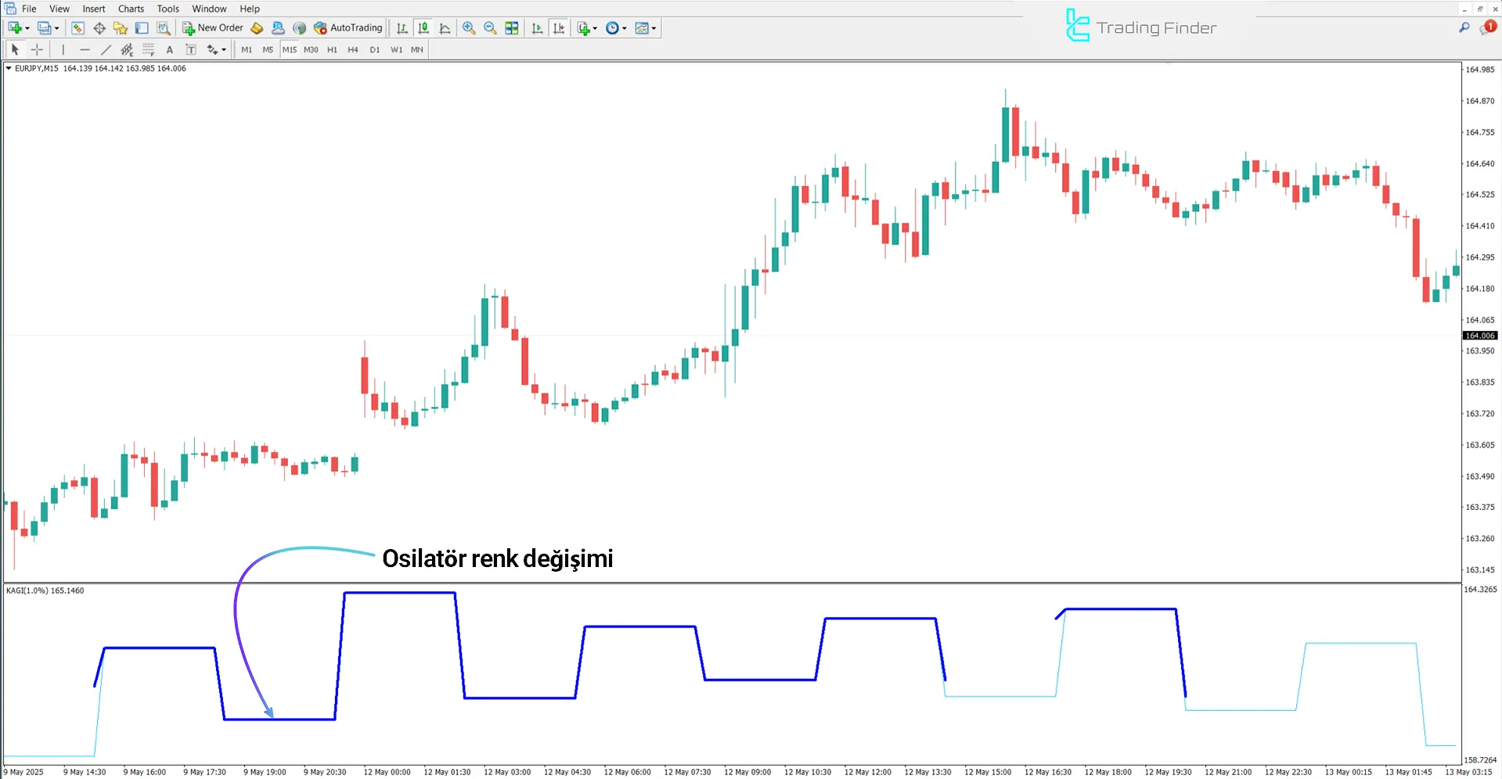Switch to H4 timeframe
The image size is (1502, 779).
(x=353, y=49)
